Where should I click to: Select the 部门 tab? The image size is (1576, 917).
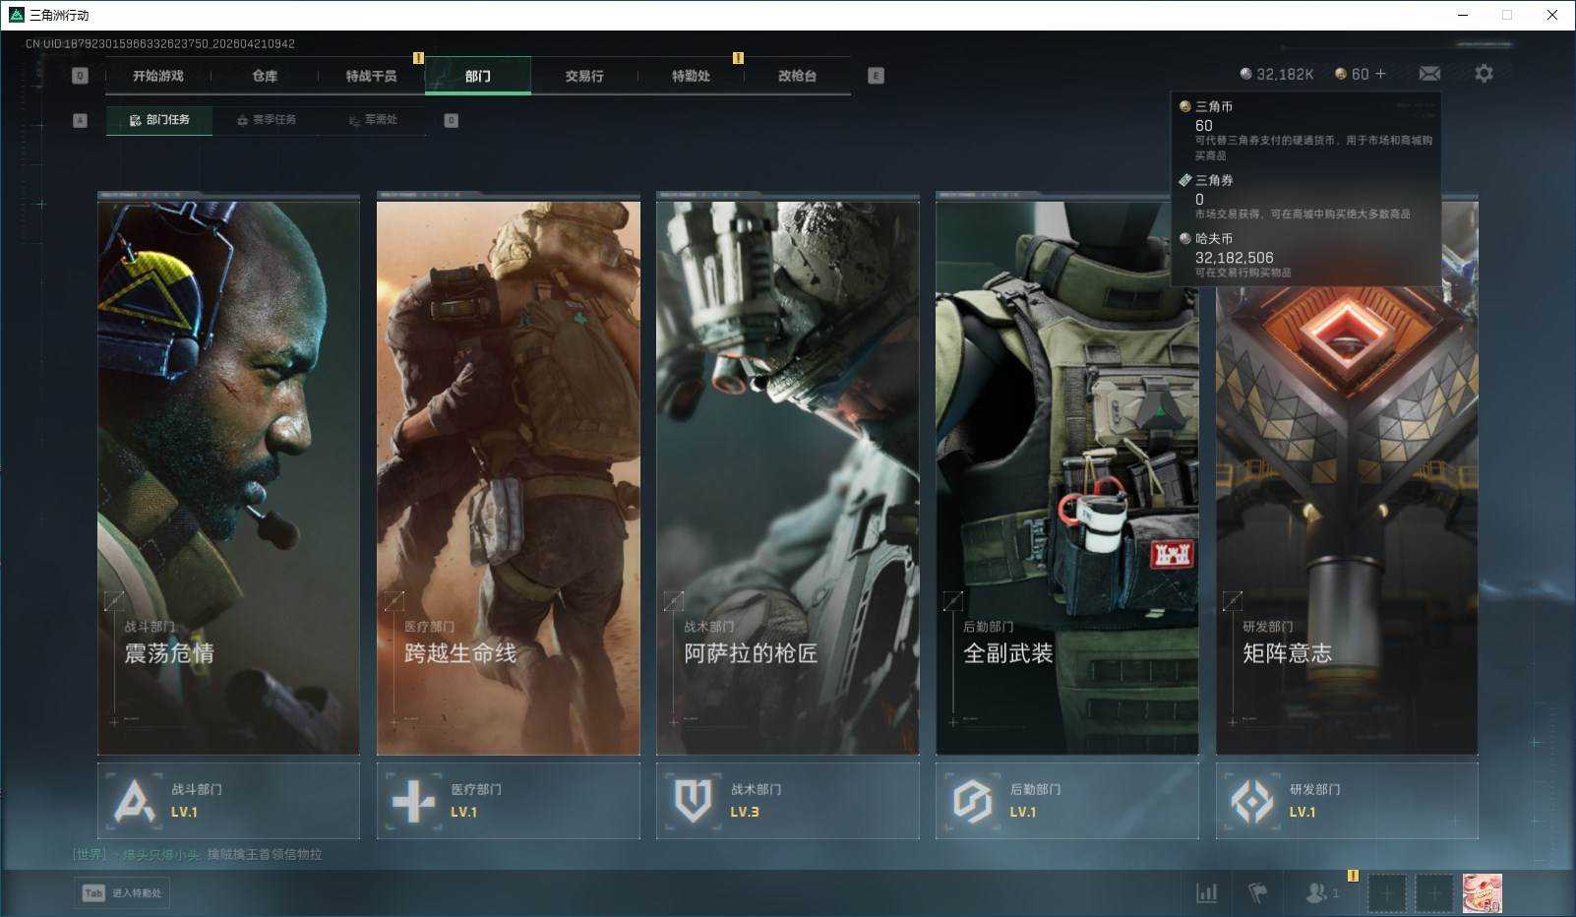(x=478, y=76)
